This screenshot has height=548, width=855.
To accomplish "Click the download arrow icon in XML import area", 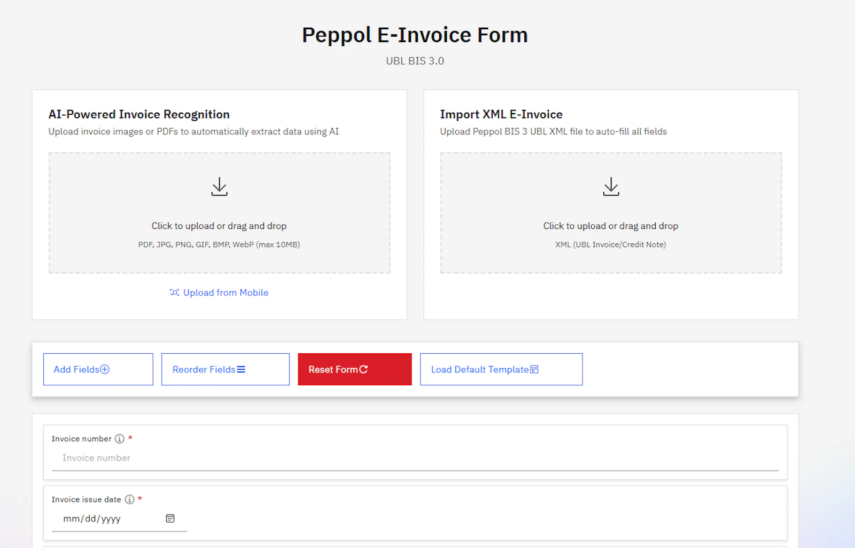I will pyautogui.click(x=611, y=187).
